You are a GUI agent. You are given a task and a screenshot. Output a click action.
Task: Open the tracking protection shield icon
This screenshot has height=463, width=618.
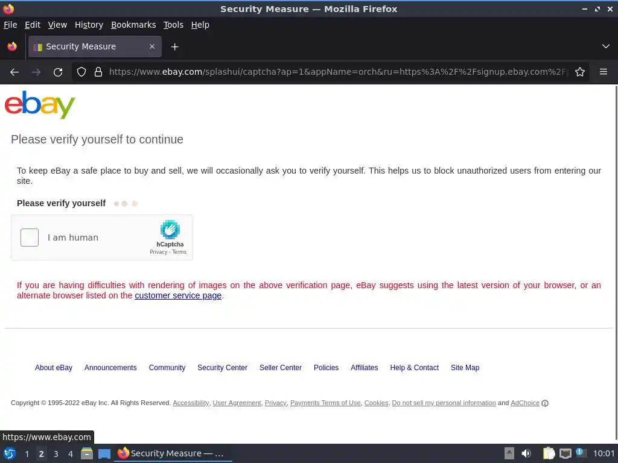[x=81, y=72]
